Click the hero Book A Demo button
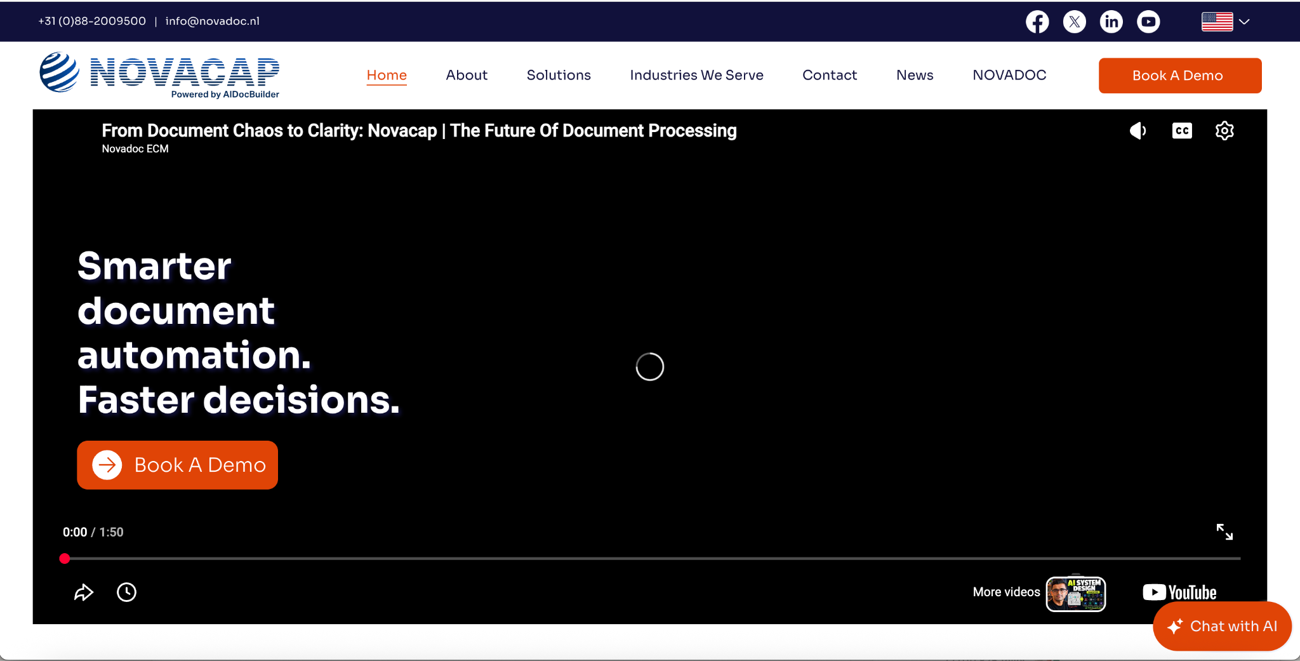The width and height of the screenshot is (1300, 661). click(177, 465)
